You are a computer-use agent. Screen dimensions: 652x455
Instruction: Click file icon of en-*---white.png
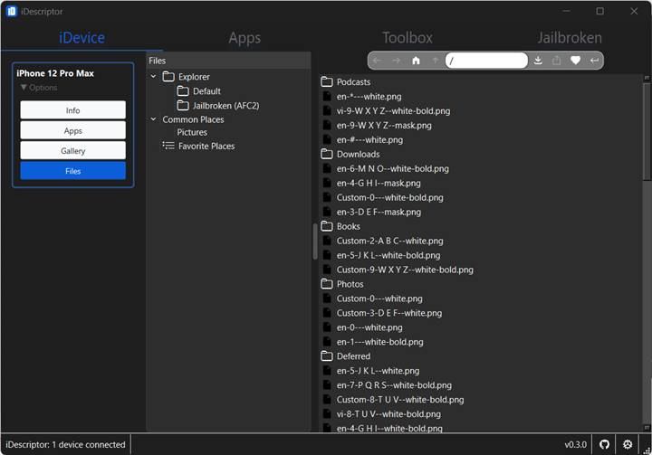click(x=327, y=97)
